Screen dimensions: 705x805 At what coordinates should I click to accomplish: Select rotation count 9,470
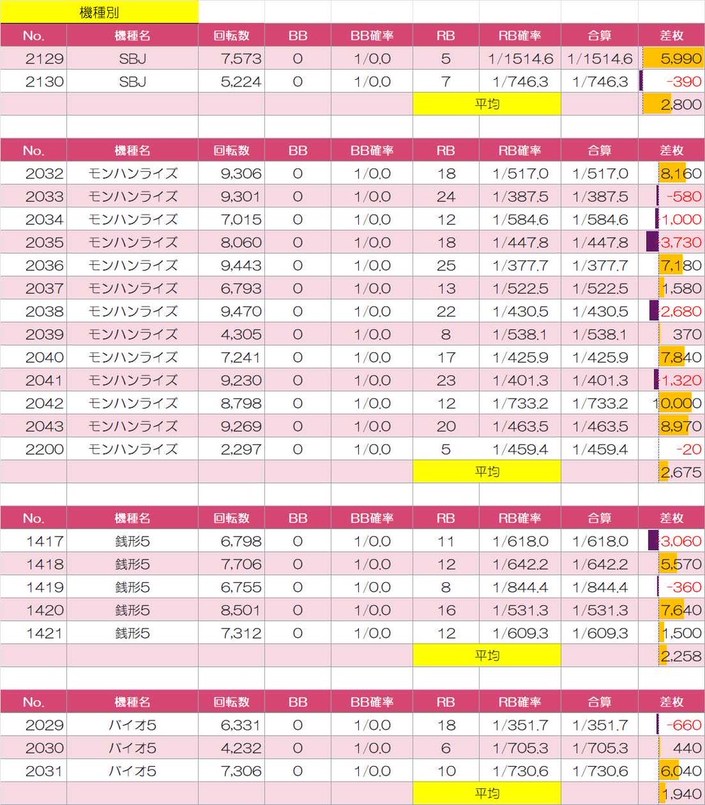click(241, 311)
